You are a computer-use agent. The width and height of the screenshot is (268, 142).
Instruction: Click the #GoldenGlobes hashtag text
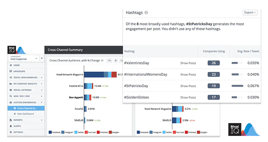[137, 97]
